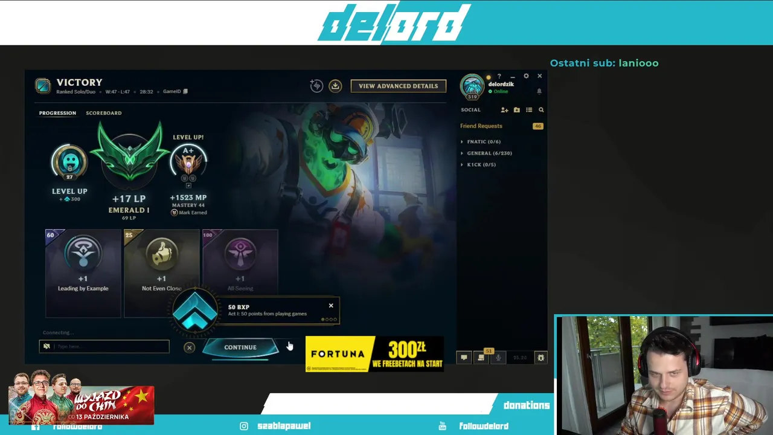
Task: Click the Wyjazd do Chin banner
Action: tap(81, 399)
